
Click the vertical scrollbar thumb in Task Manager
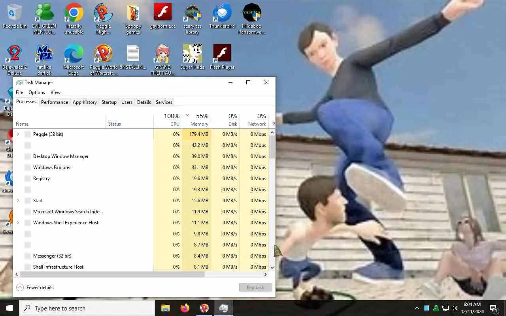[272, 147]
